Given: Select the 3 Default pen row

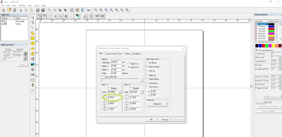Looking at the screenshot, I should [x=267, y=31].
